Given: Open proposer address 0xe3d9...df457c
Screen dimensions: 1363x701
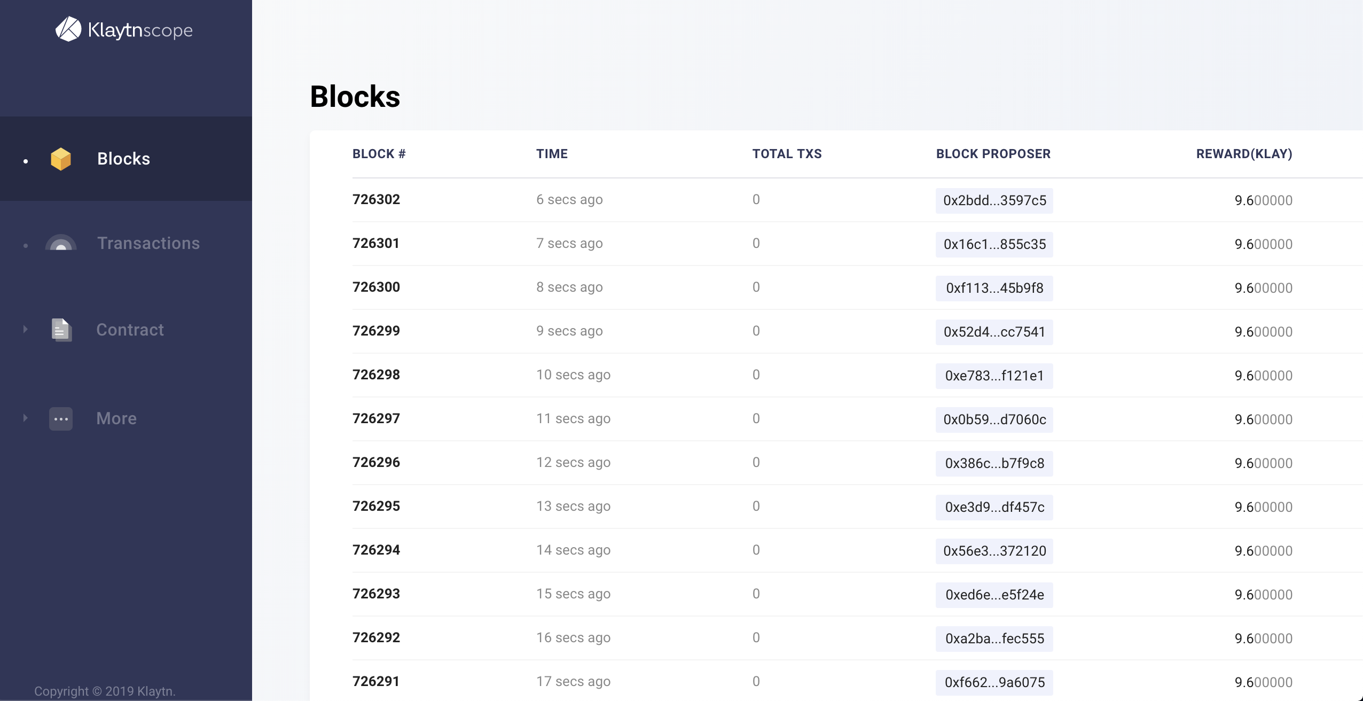Looking at the screenshot, I should [994, 507].
